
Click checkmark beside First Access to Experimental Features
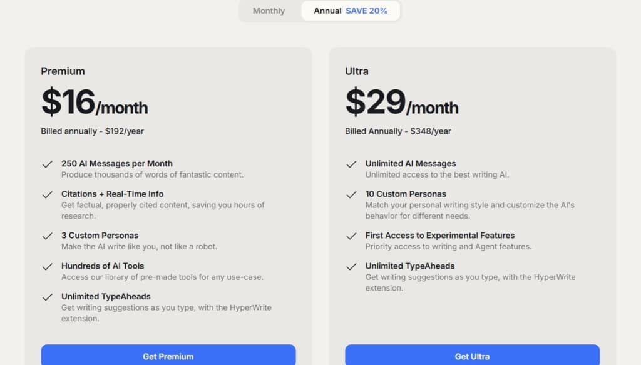351,236
